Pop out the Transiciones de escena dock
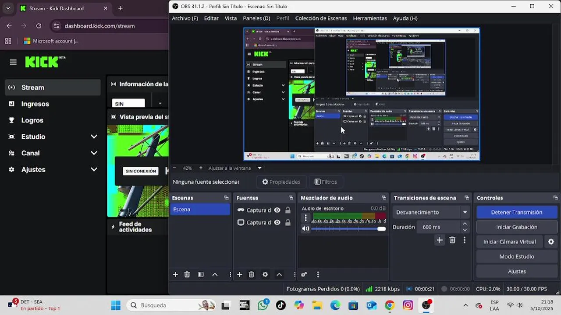 click(467, 198)
